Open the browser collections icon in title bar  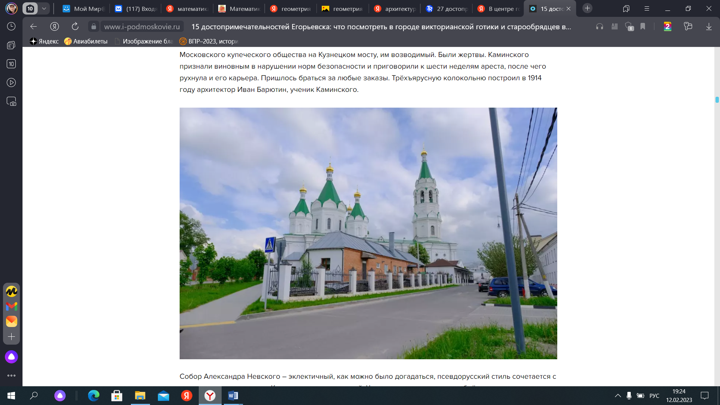point(626,9)
